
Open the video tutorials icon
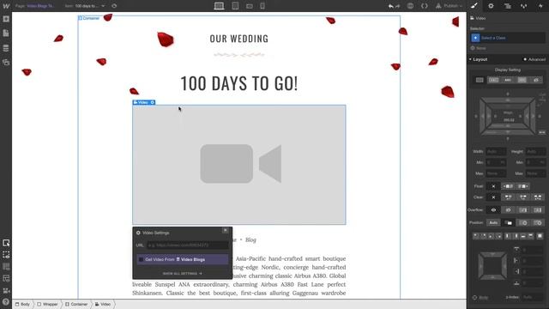6,291
